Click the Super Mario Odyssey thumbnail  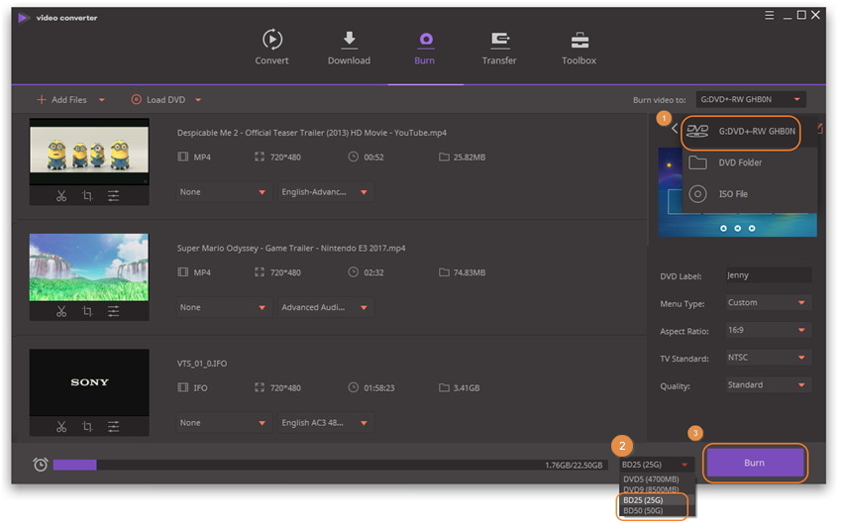coord(89,267)
